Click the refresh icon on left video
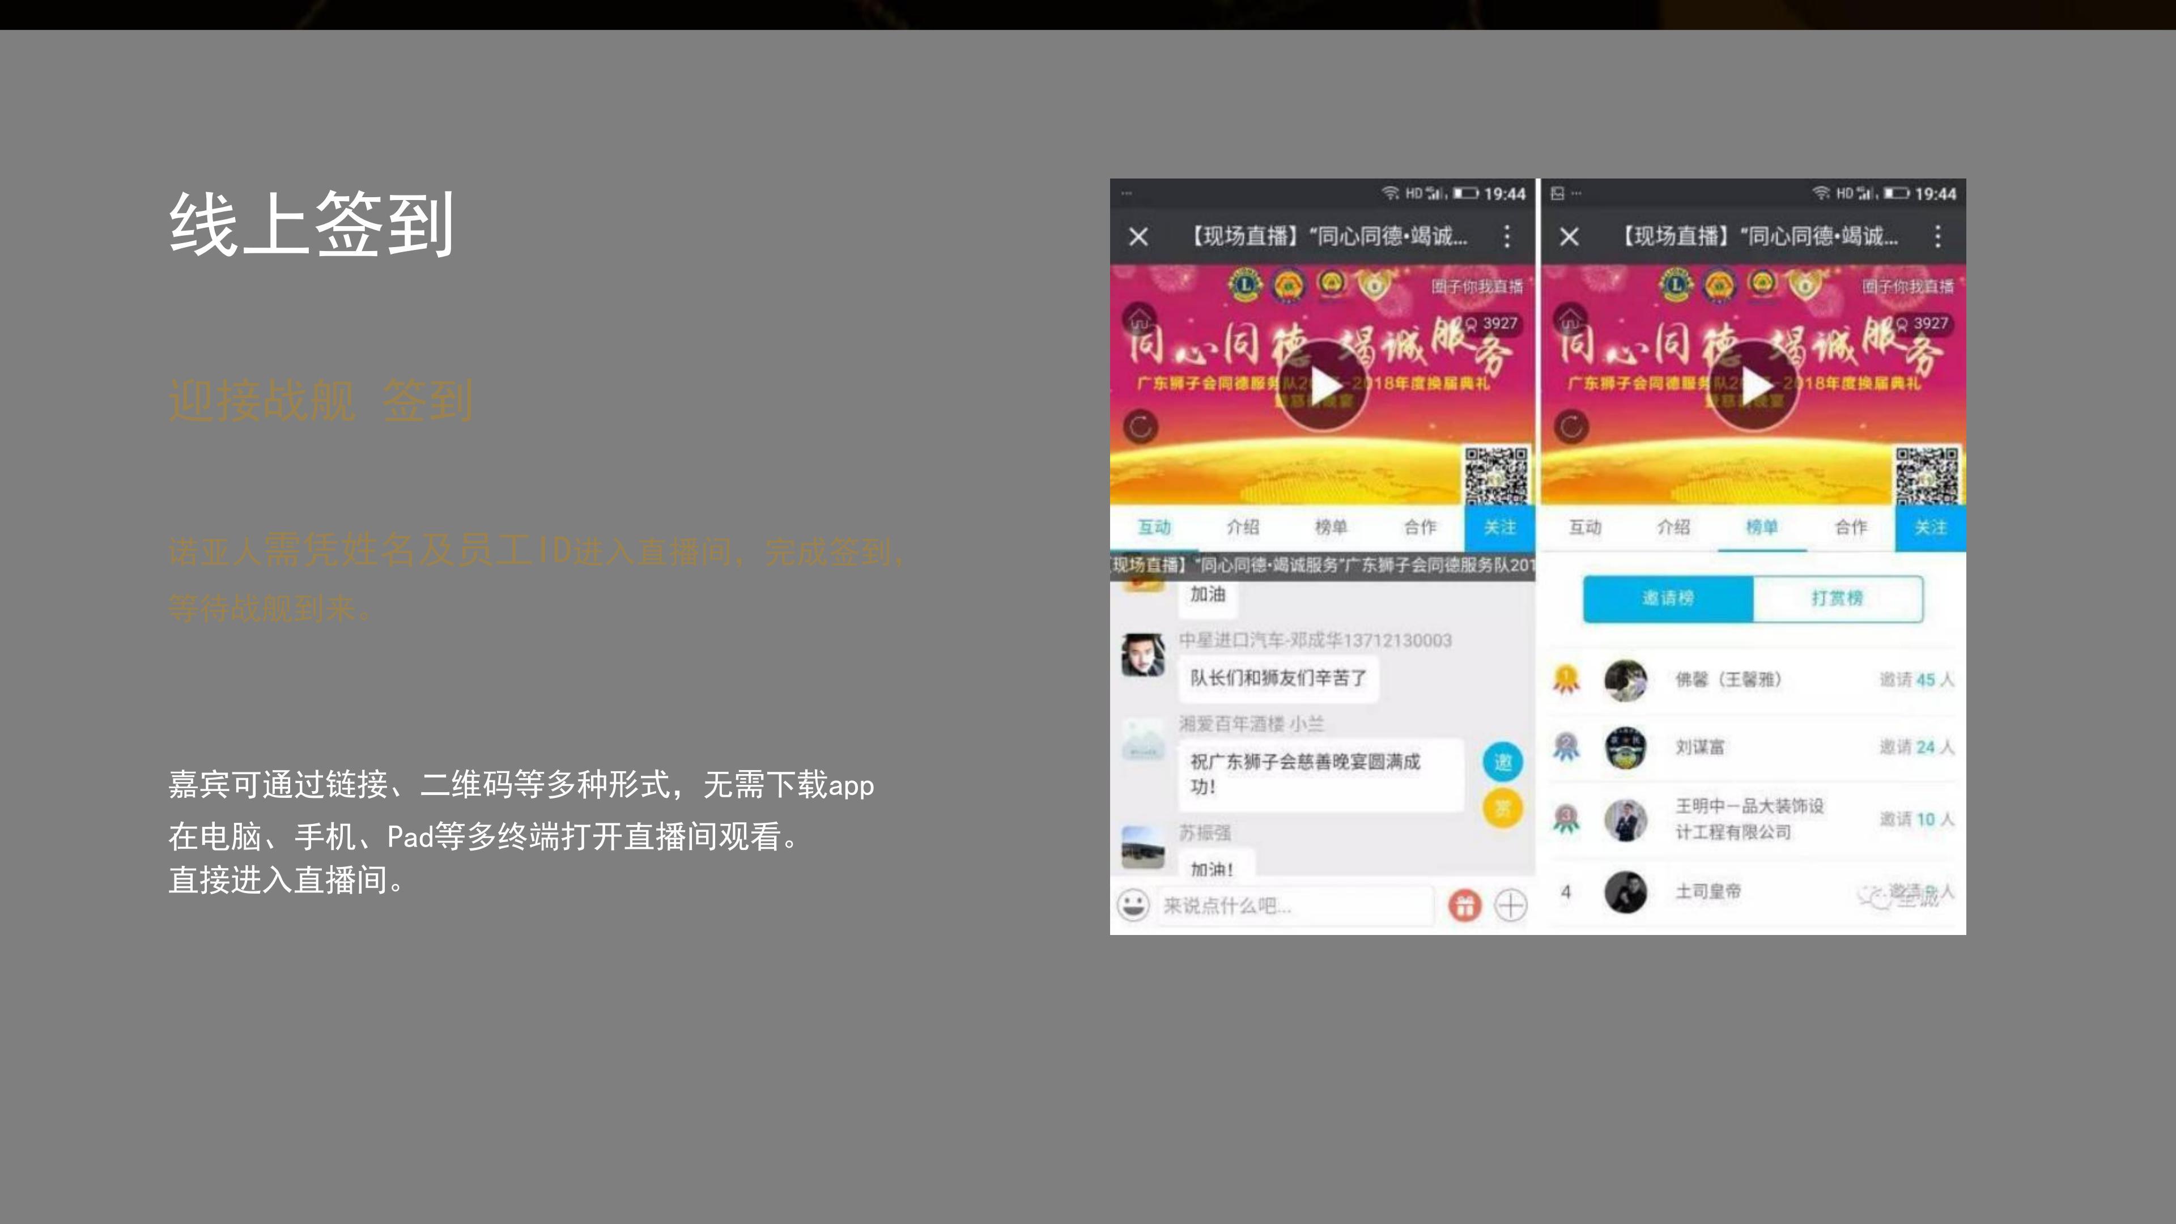The image size is (2176, 1224). (1140, 427)
